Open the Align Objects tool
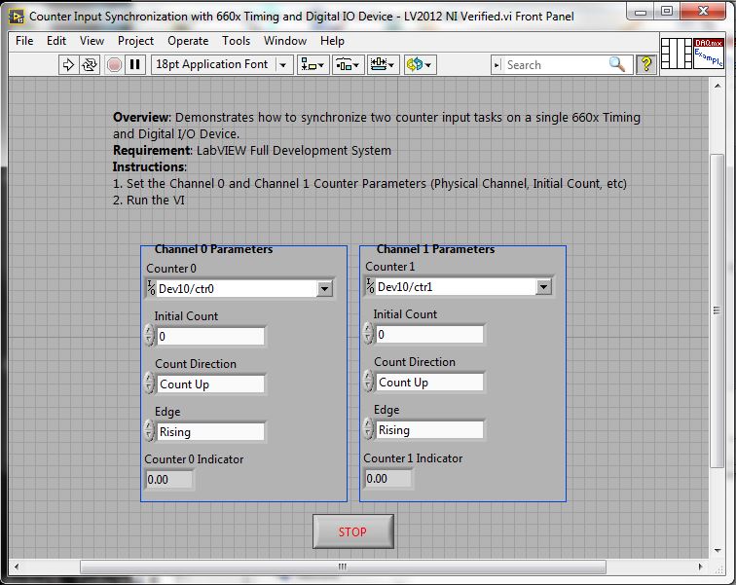Screen dimensions: 736x585 point(313,64)
